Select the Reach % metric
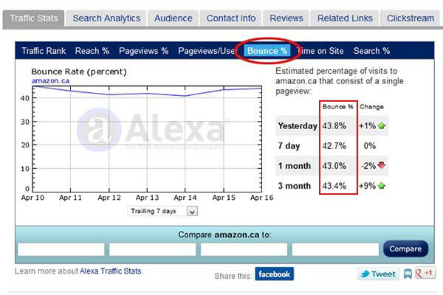Image resolution: width=443 pixels, height=295 pixels. pyautogui.click(x=92, y=51)
